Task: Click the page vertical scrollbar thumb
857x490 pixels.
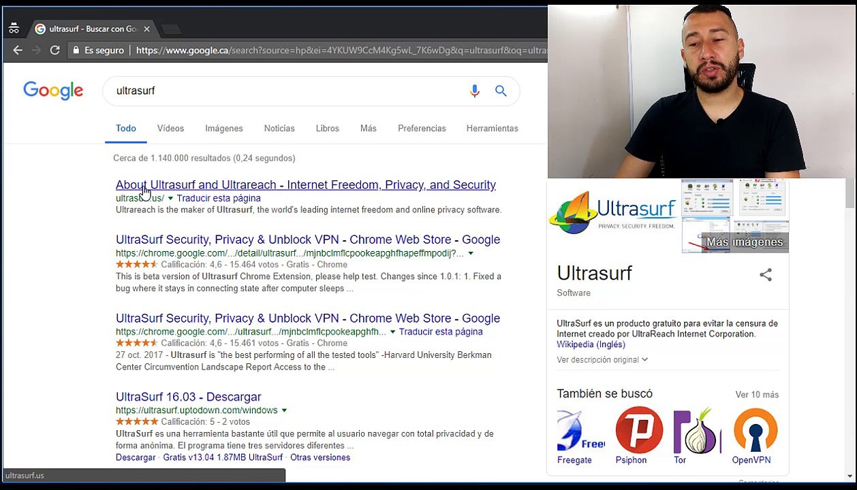Action: (x=850, y=194)
